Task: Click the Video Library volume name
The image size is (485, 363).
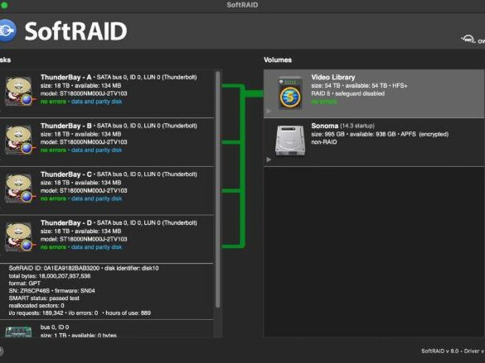Action: pos(333,77)
